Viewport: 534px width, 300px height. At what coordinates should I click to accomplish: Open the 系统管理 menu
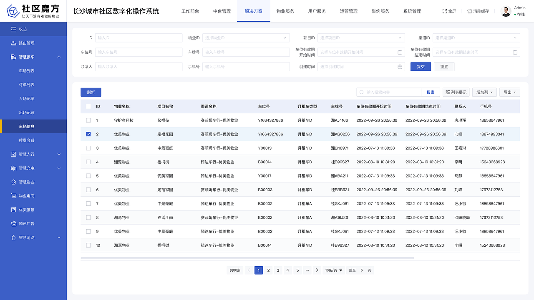coord(412,11)
